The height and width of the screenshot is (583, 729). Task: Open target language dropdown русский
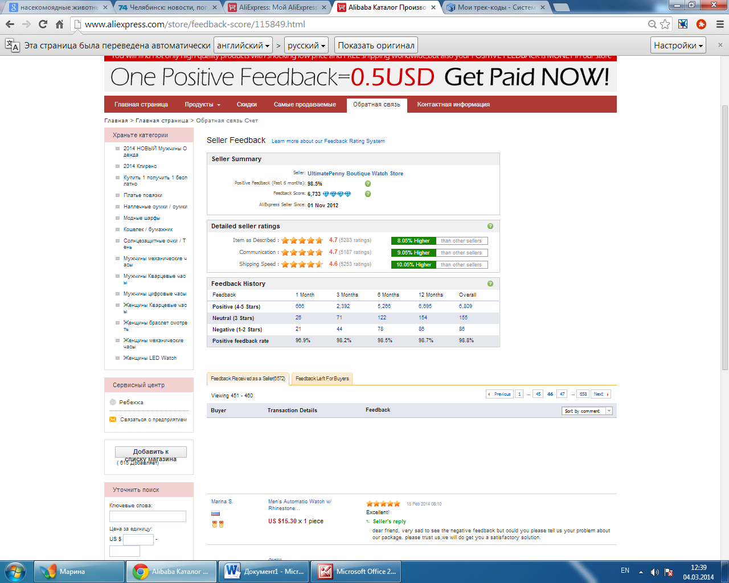click(x=306, y=45)
